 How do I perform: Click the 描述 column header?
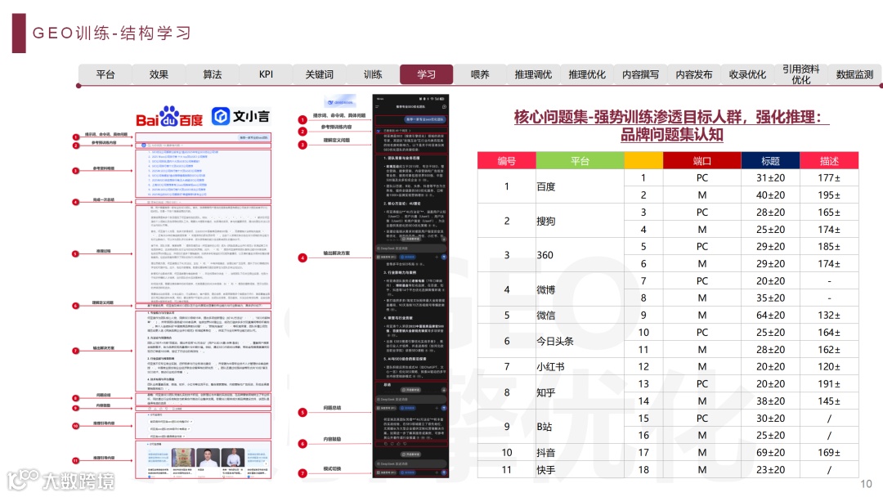[x=829, y=161]
